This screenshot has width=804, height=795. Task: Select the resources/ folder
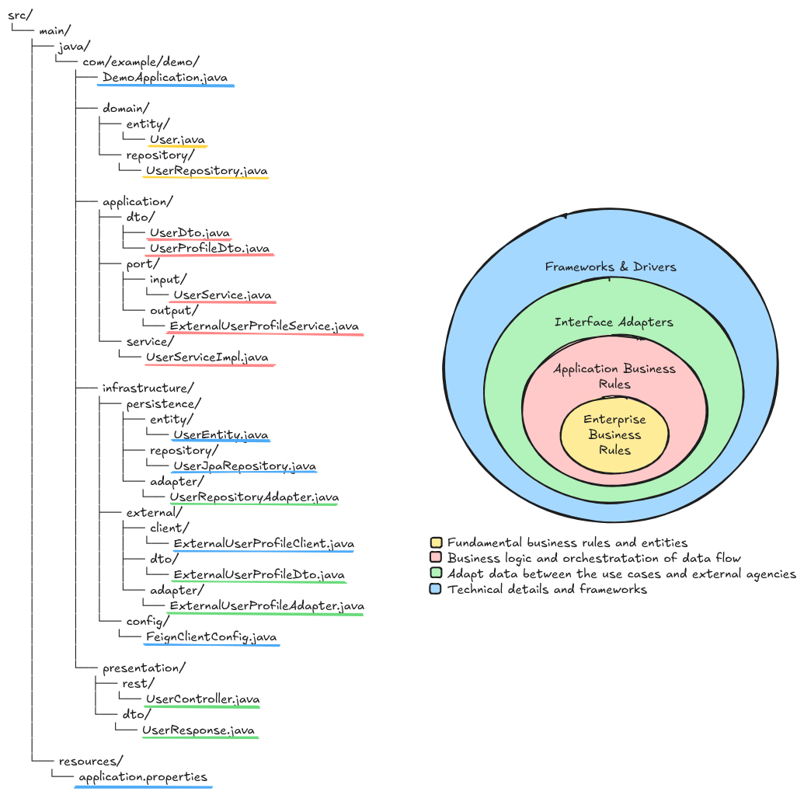pyautogui.click(x=91, y=761)
